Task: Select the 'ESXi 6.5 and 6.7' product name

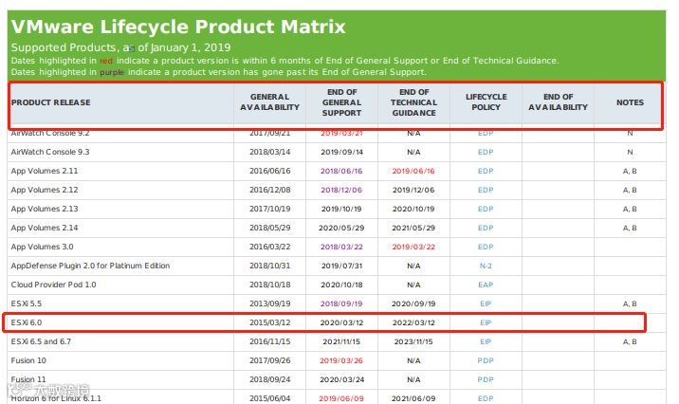Action: 41,341
